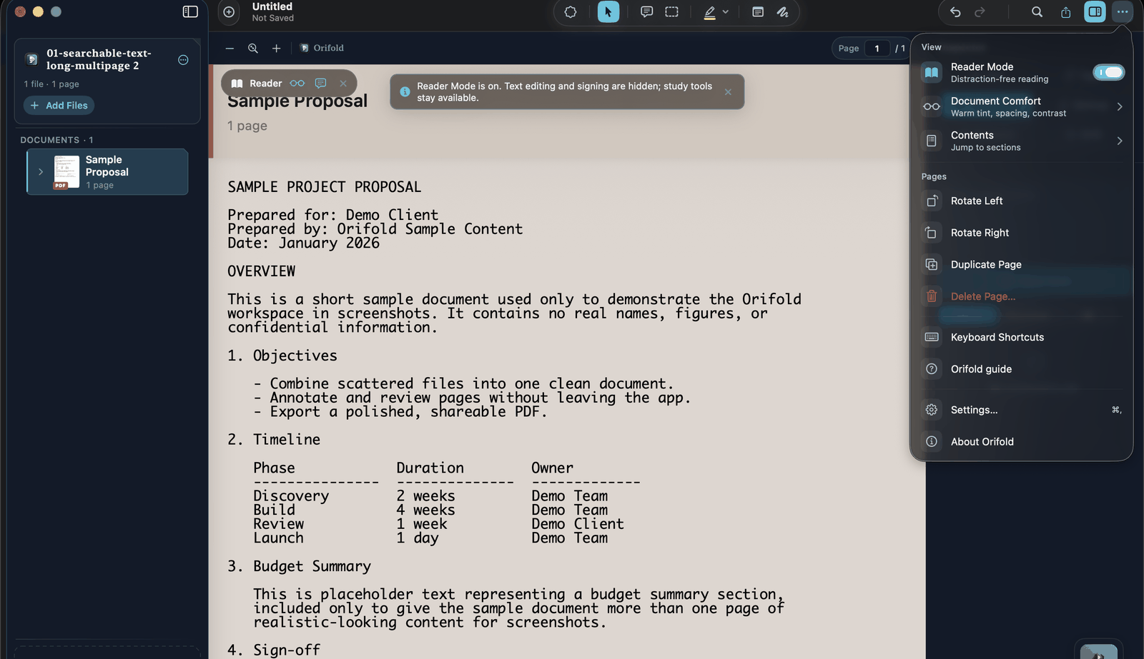Choose the comment note tool
The height and width of the screenshot is (659, 1144).
(x=646, y=12)
